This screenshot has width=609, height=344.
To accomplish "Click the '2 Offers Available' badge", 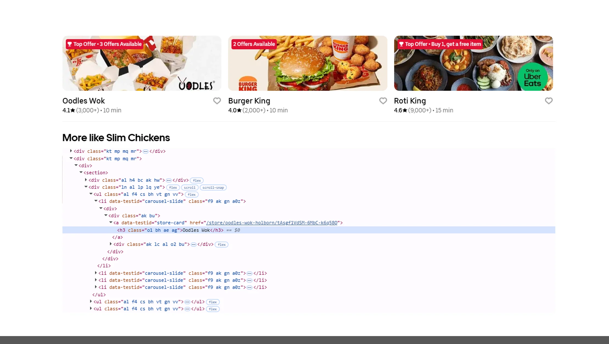I will coord(254,44).
